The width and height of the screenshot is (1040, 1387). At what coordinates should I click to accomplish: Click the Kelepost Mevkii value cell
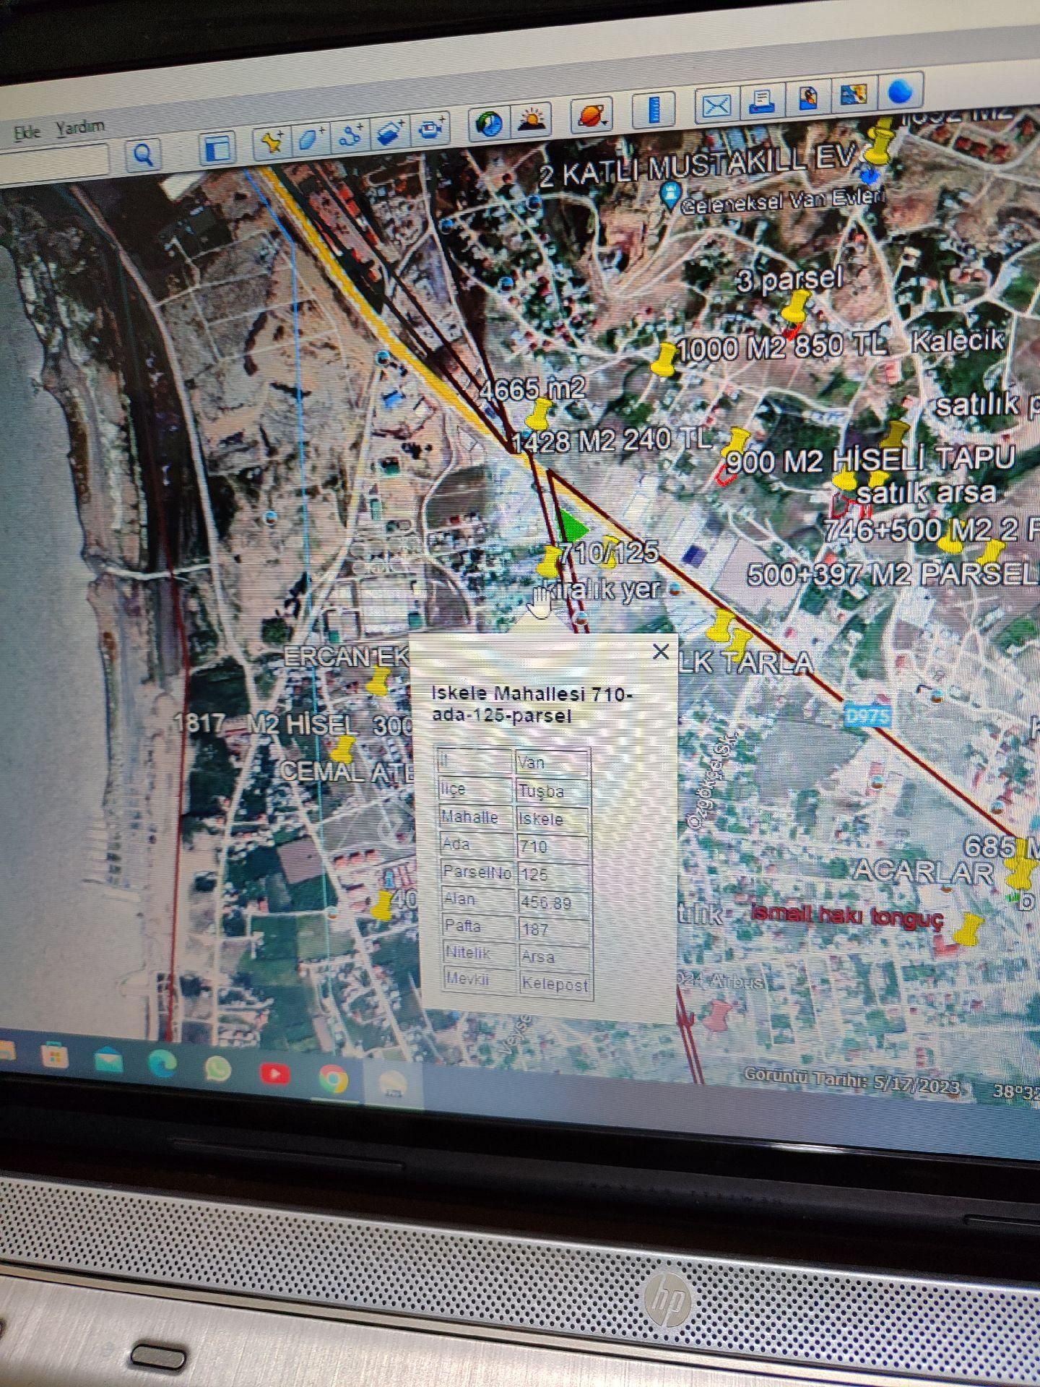pos(555,984)
